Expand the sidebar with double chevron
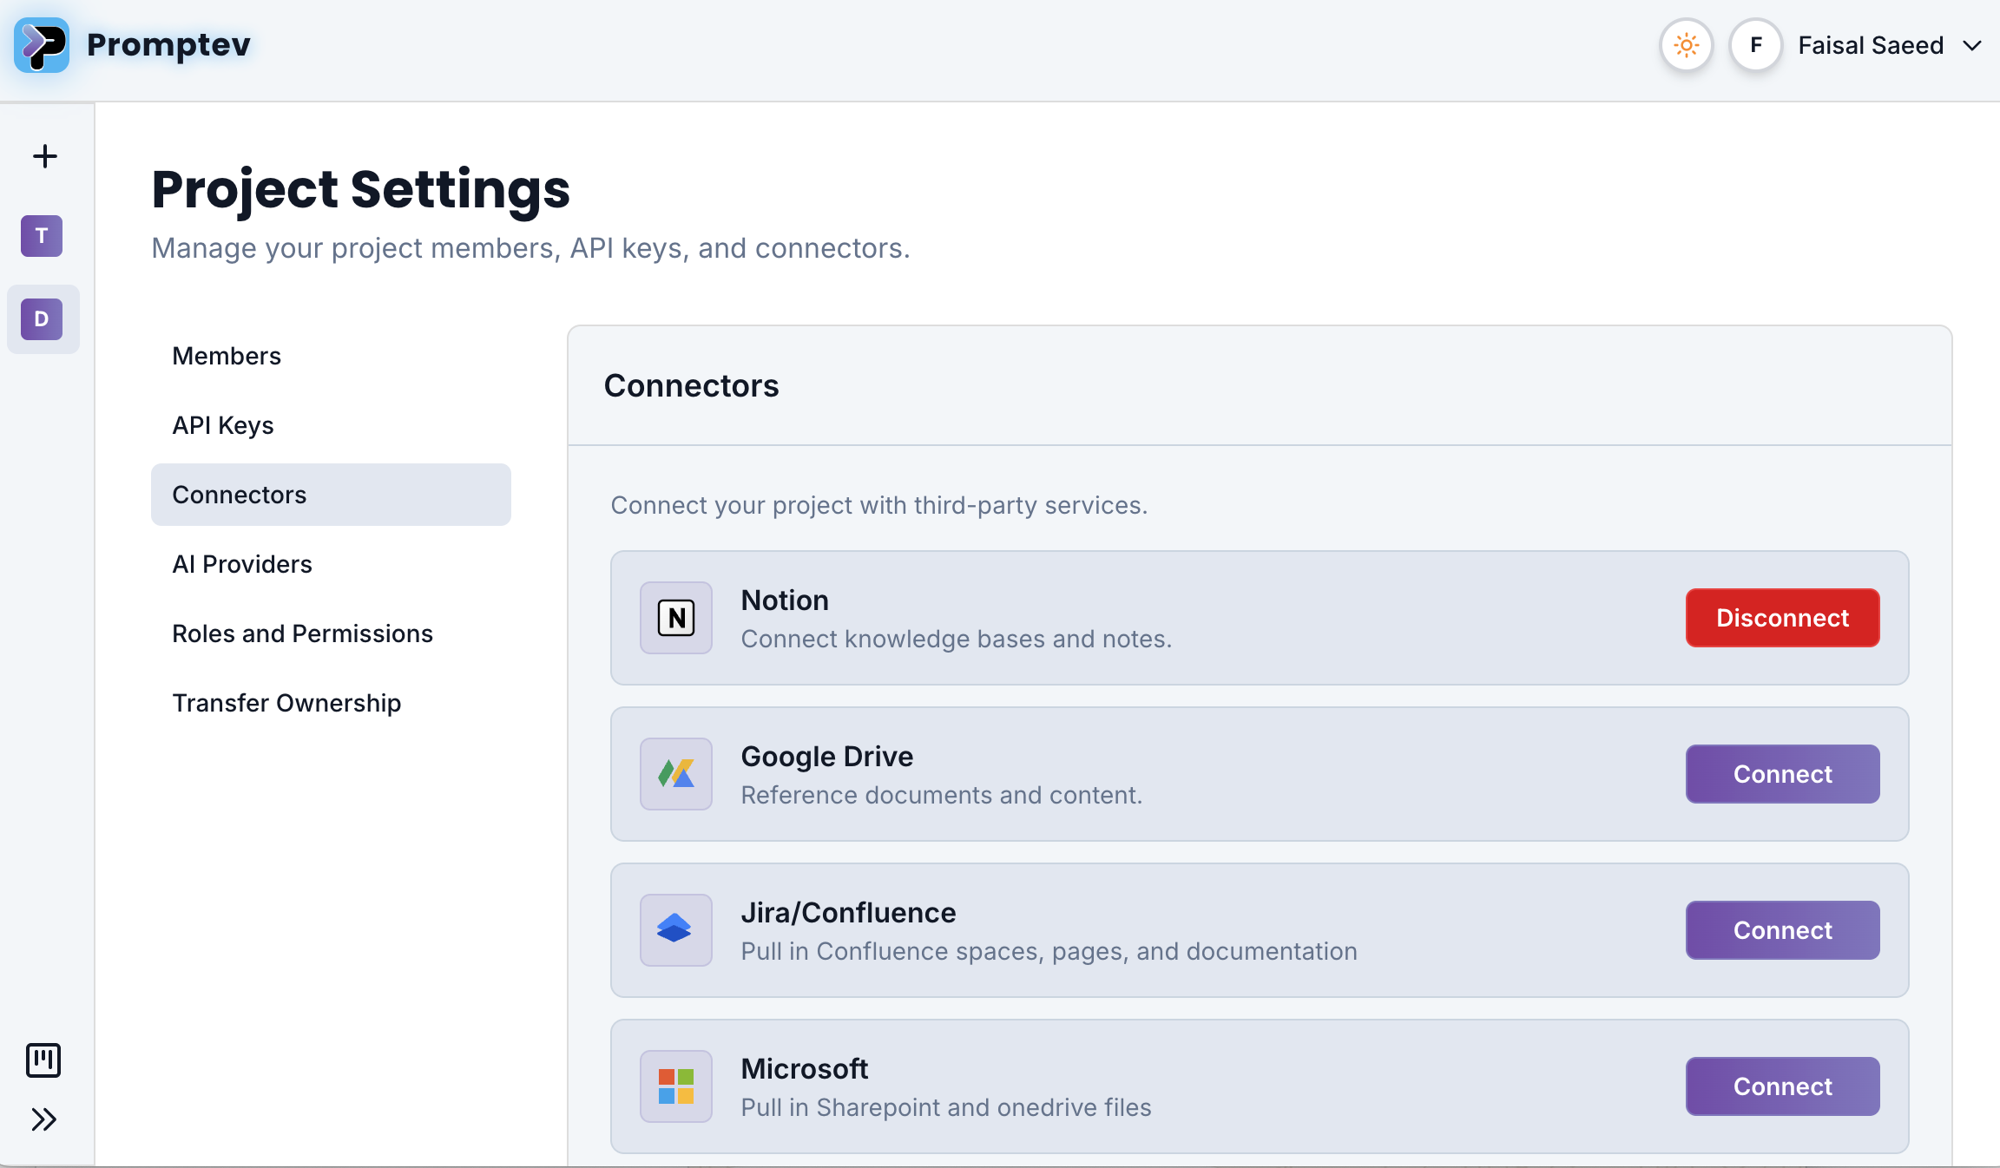Screen dimensions: 2000x1168 coord(43,1119)
